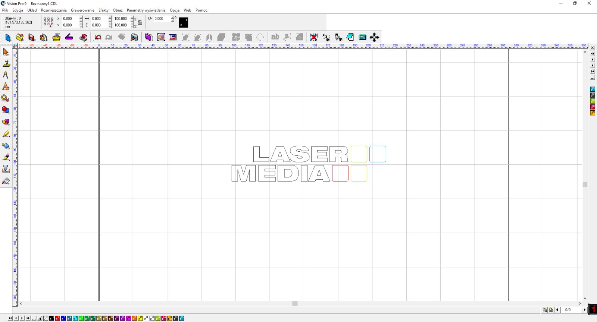Click the remove-all crossed-out icon
This screenshot has width=597, height=322.
314,37
